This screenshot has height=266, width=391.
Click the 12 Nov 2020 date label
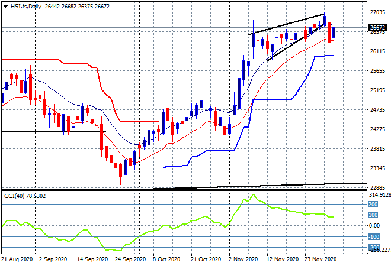(283, 259)
